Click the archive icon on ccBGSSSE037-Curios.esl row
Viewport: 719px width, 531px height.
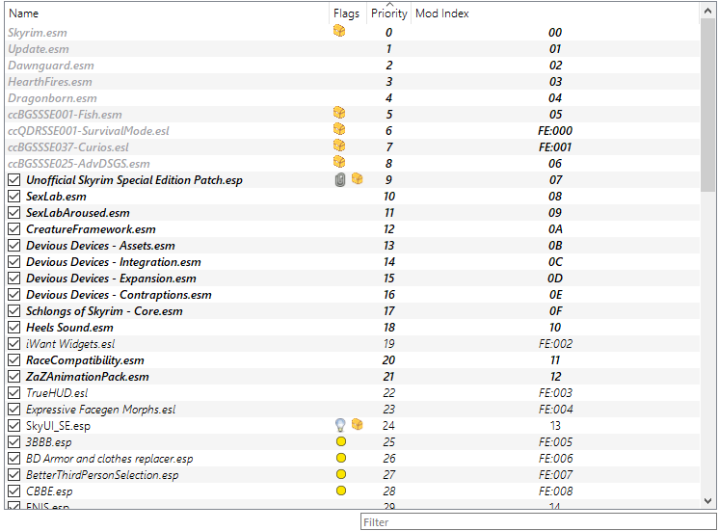tap(339, 146)
